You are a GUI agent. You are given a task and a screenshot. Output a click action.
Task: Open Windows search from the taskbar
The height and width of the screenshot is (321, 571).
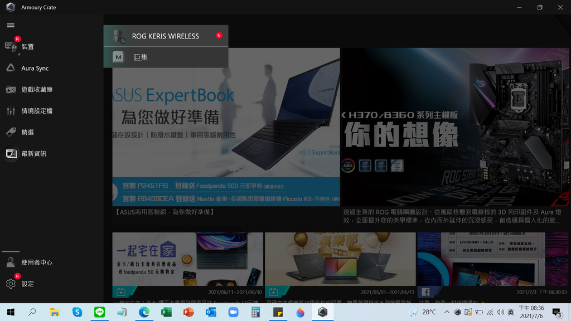tap(32, 312)
